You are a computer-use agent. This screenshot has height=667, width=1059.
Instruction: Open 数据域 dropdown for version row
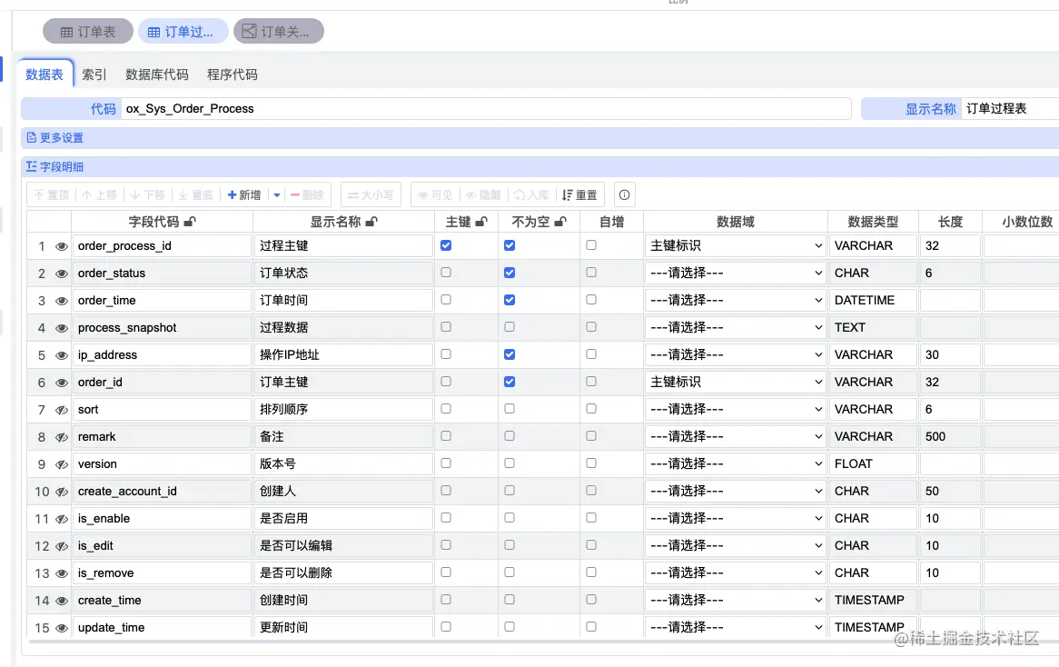pos(736,463)
